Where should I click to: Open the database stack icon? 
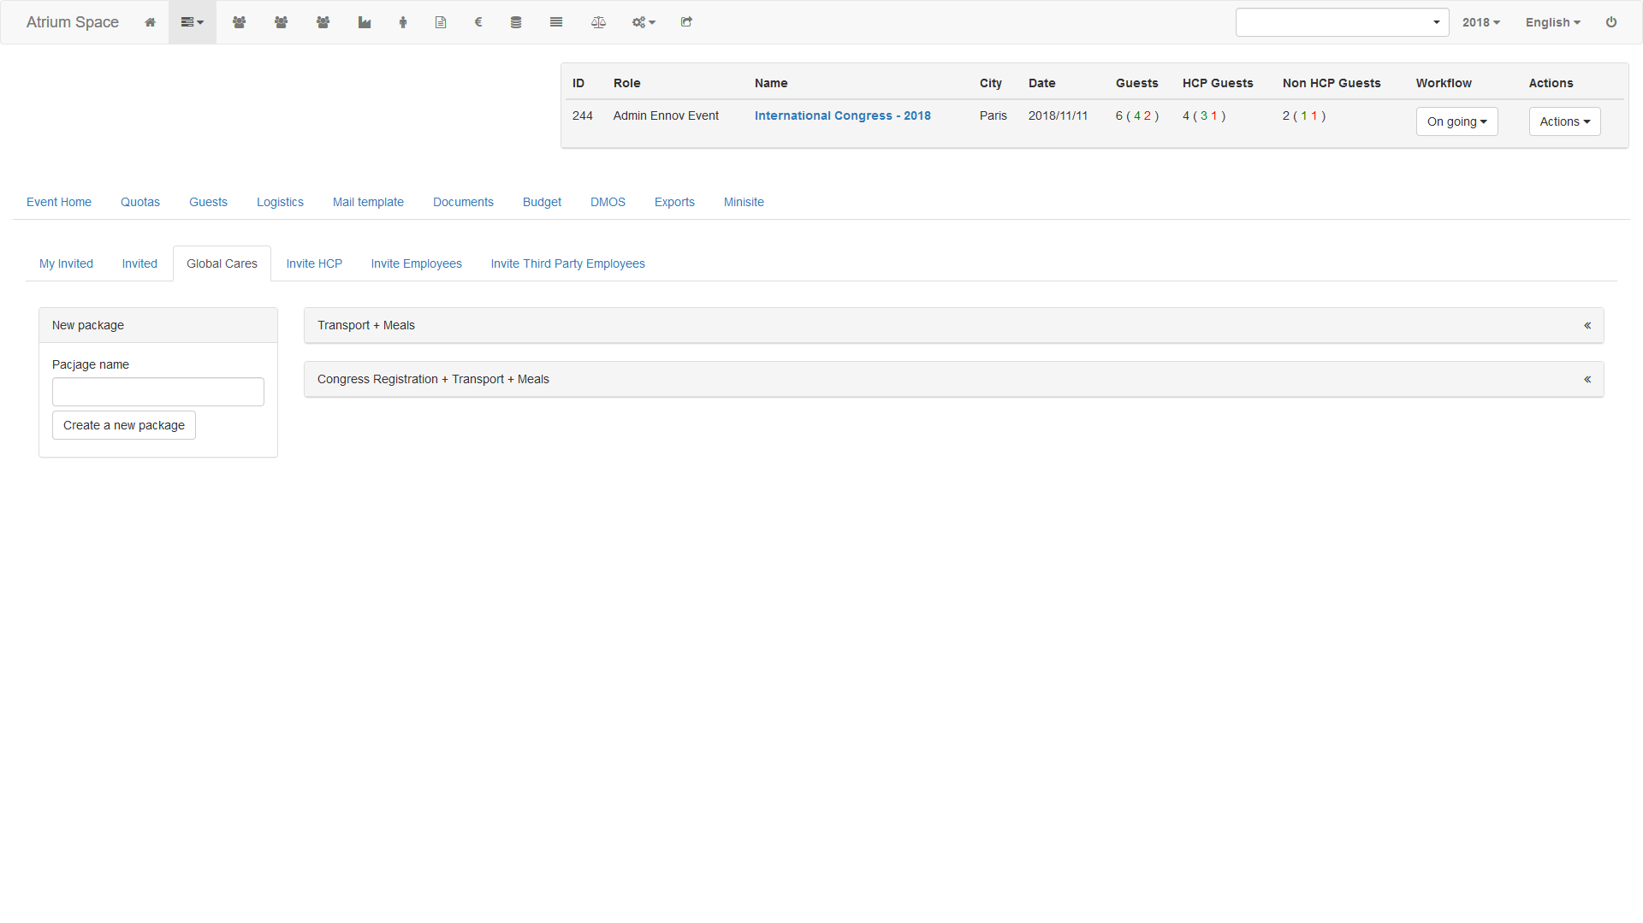point(516,22)
